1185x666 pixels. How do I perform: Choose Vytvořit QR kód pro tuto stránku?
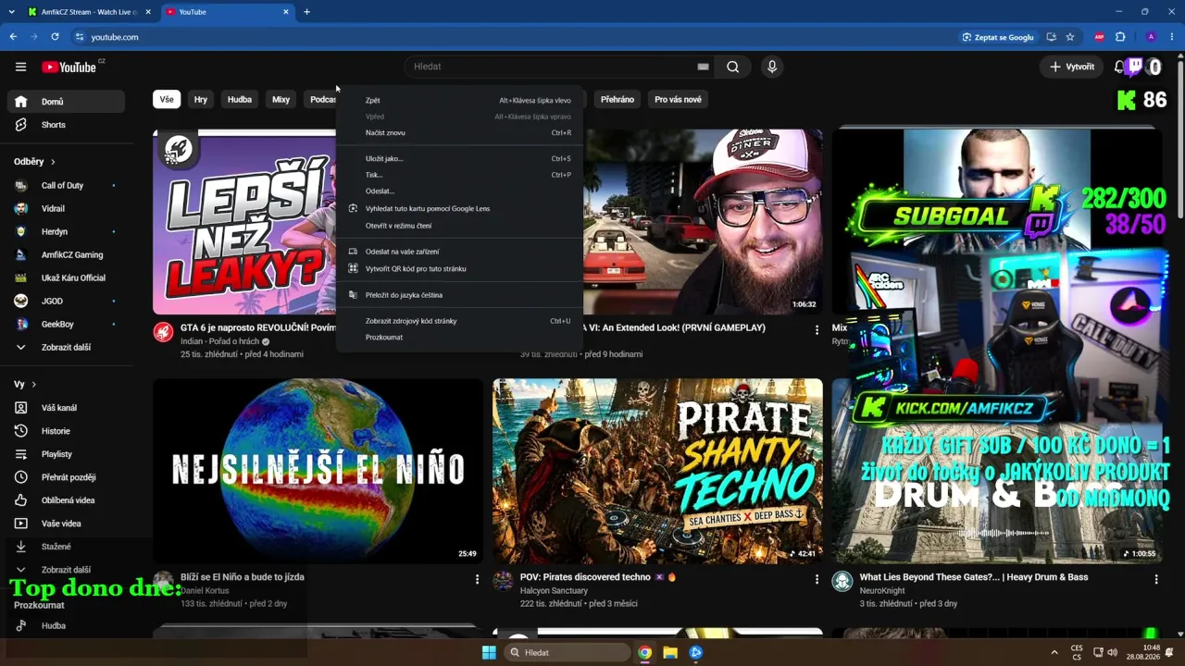(x=460, y=268)
